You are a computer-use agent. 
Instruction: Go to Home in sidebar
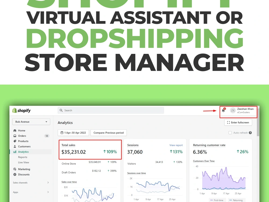[22, 131]
